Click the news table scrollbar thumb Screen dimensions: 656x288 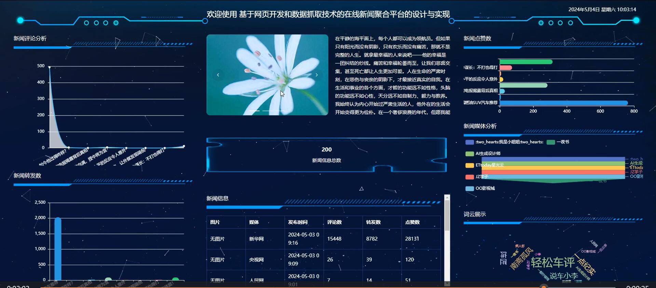(x=447, y=215)
